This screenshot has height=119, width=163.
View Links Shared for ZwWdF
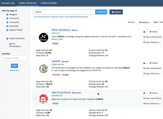(x=152, y=68)
